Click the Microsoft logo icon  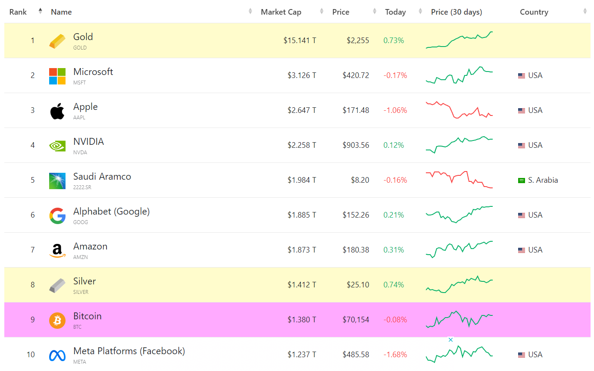point(57,76)
